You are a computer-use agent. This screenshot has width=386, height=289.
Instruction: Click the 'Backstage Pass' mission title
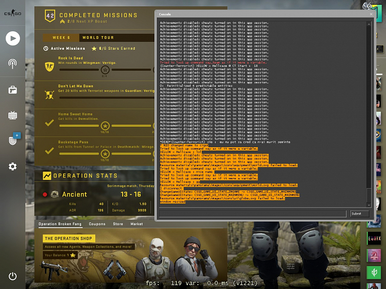click(x=73, y=142)
